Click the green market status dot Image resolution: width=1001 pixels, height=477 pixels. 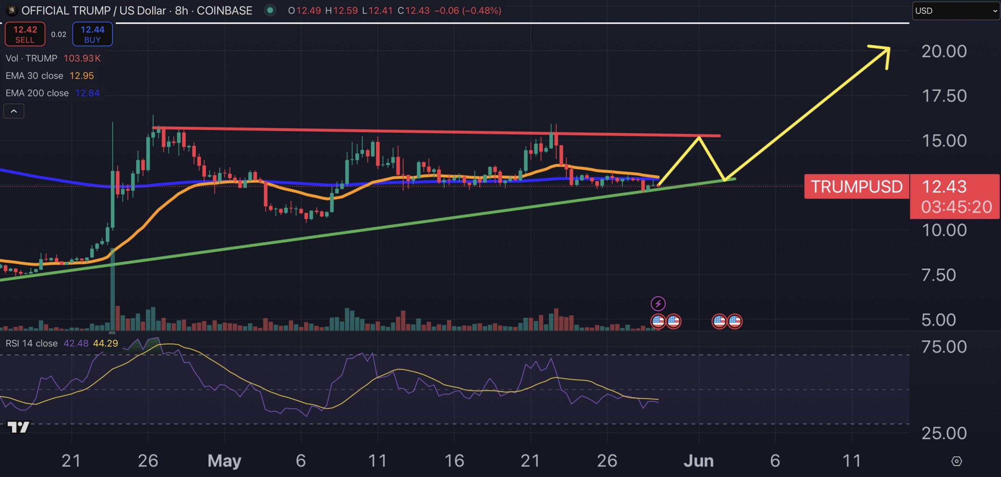point(270,11)
